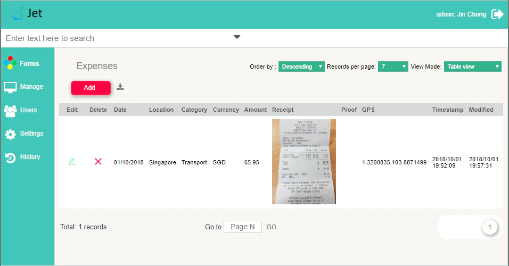
Task: Select page 1 in pagination
Action: [489, 227]
